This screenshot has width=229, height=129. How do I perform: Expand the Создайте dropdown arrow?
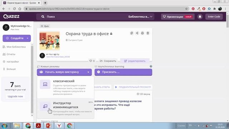(x=28, y=38)
